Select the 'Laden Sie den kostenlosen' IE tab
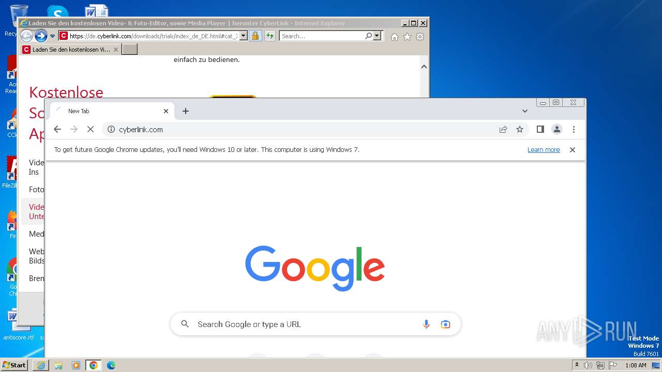 point(71,50)
